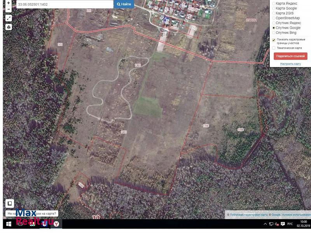Select Спутник Bing satellite layer
Image resolution: width=311 pixels, height=236 pixels.
point(274,33)
